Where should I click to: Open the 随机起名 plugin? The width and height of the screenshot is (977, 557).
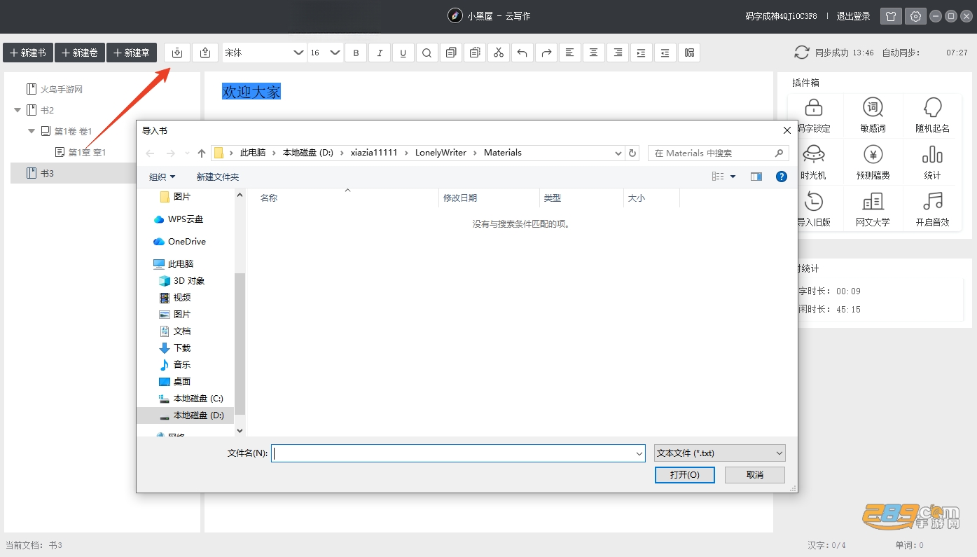[x=932, y=116]
